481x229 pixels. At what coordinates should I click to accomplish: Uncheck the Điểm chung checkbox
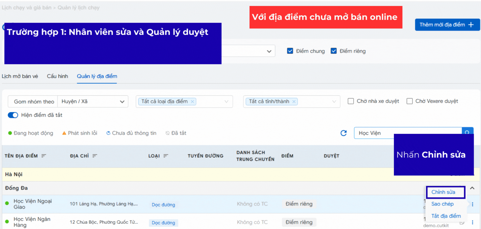click(290, 51)
